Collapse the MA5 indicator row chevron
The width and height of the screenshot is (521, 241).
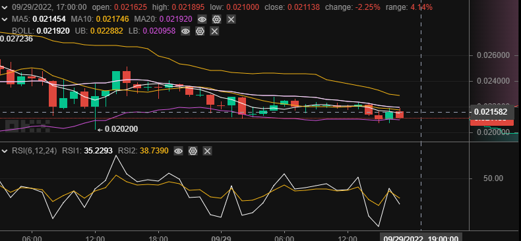(x=5, y=19)
